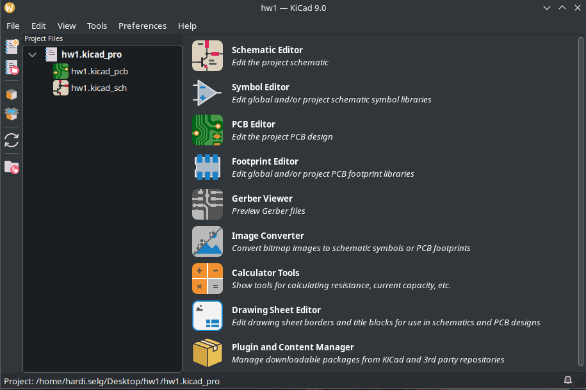Open the Tools menu
Screen dimensions: 586x390
pyautogui.click(x=97, y=26)
